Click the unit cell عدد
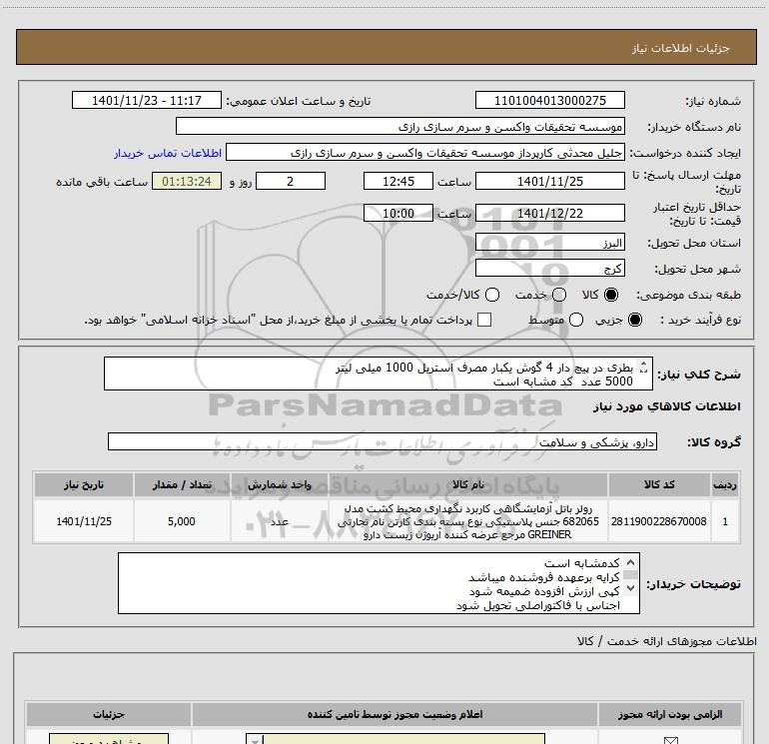 (279, 521)
